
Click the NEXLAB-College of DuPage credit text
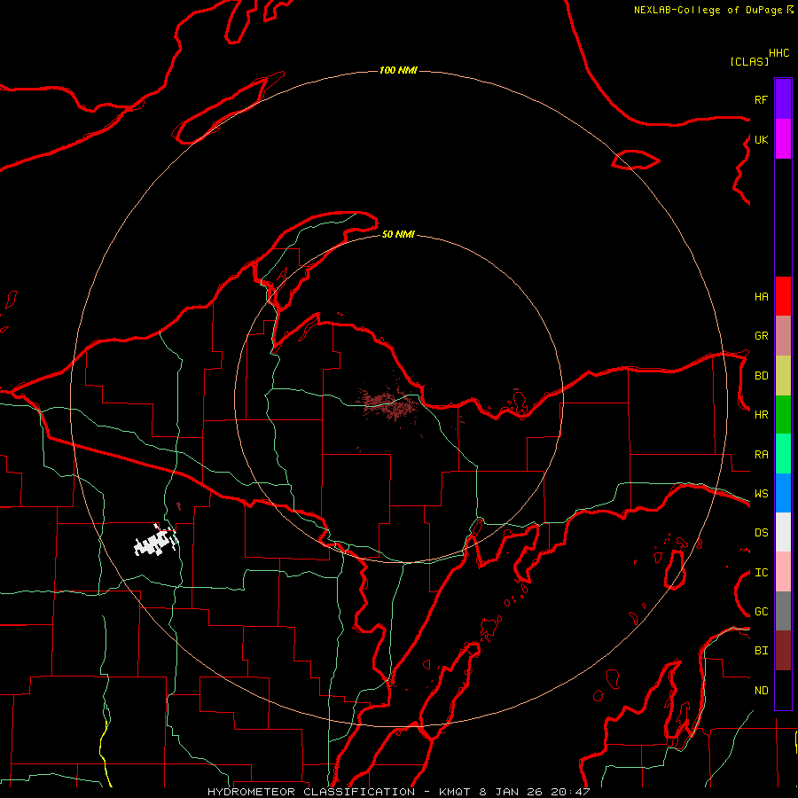[708, 10]
